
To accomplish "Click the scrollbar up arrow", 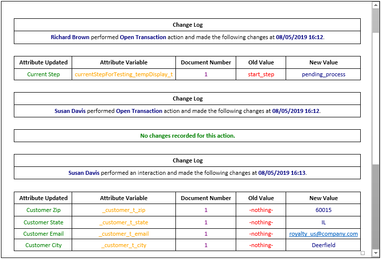I will point(376,5).
